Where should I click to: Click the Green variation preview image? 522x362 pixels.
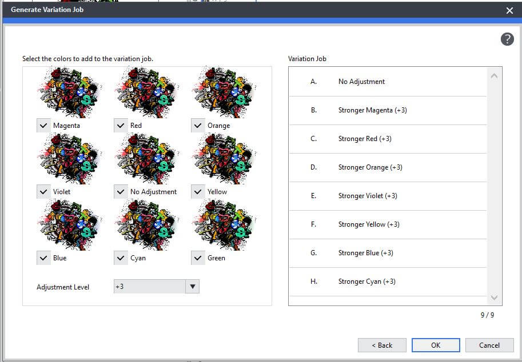point(224,225)
